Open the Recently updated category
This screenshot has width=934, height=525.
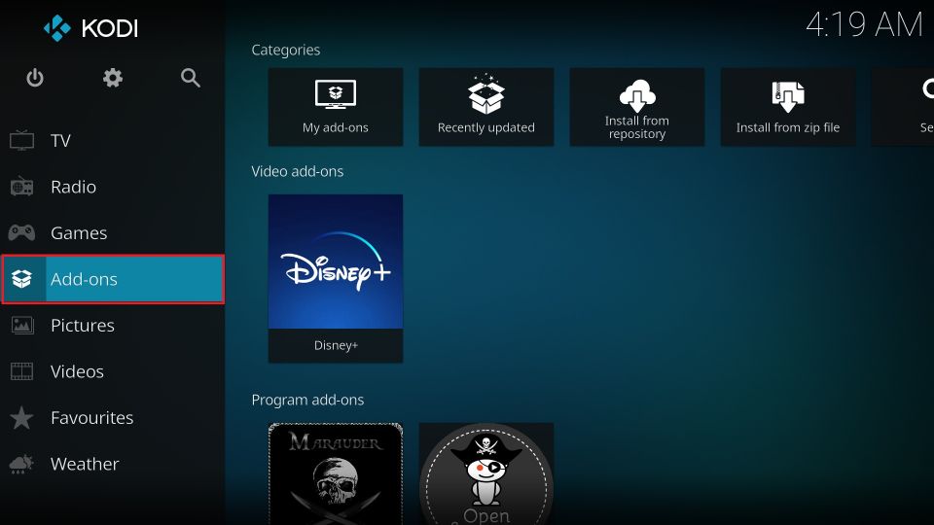[486, 107]
